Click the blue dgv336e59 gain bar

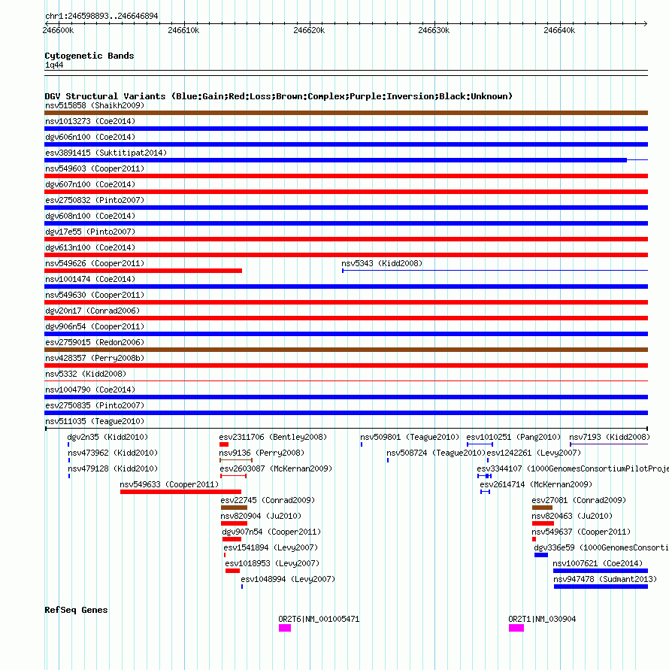tap(541, 555)
